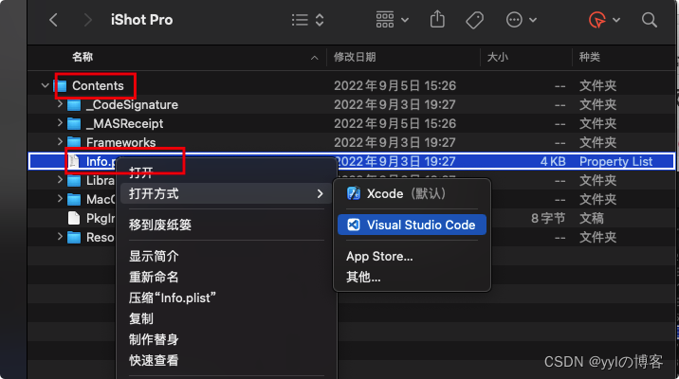Choose 其他... in submenu
Screen dimensions: 679x379
point(412,277)
